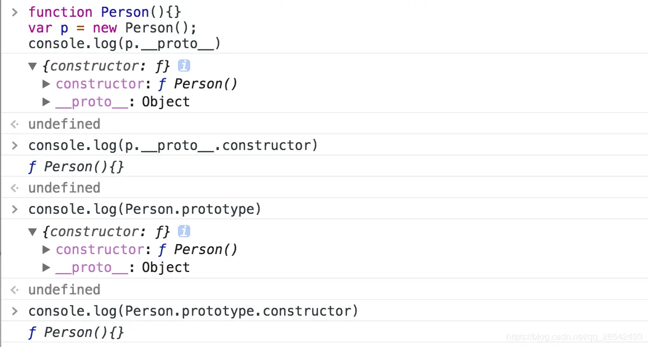The width and height of the screenshot is (648, 347).
Task: Click the prompt arrow beside console.log(p.__proto__.constructor)
Action: (15, 146)
